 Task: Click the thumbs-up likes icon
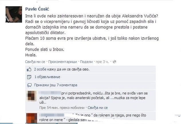pos(29,69)
